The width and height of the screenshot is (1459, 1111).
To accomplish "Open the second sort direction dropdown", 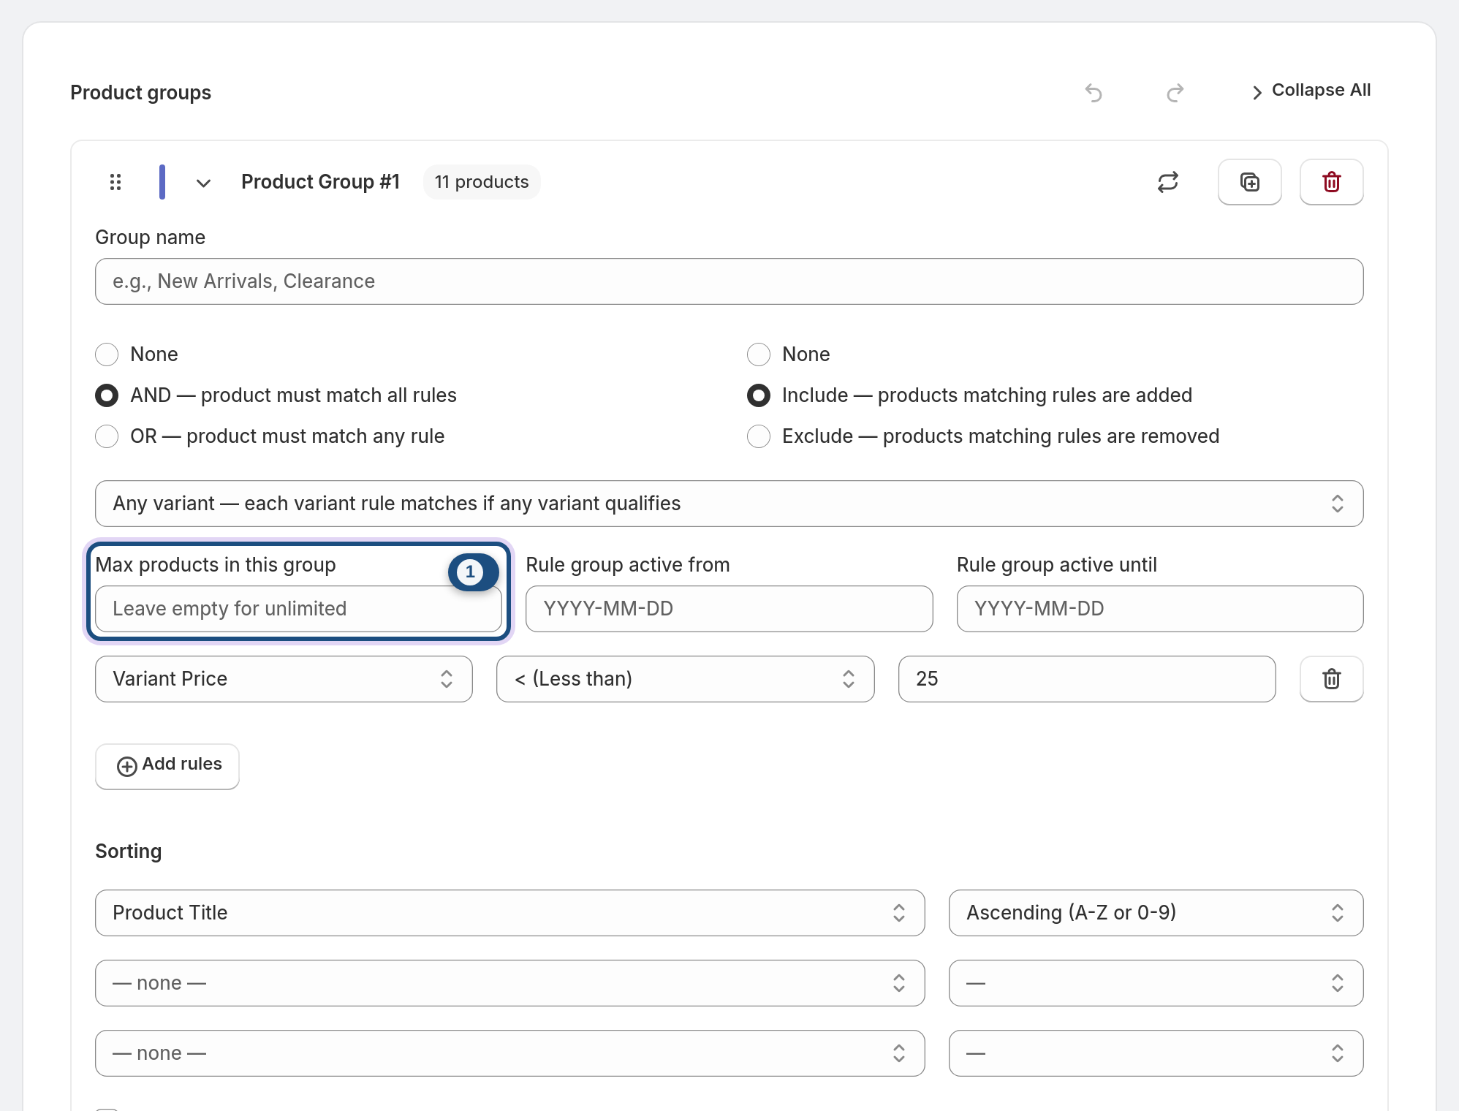I will 1156,983.
